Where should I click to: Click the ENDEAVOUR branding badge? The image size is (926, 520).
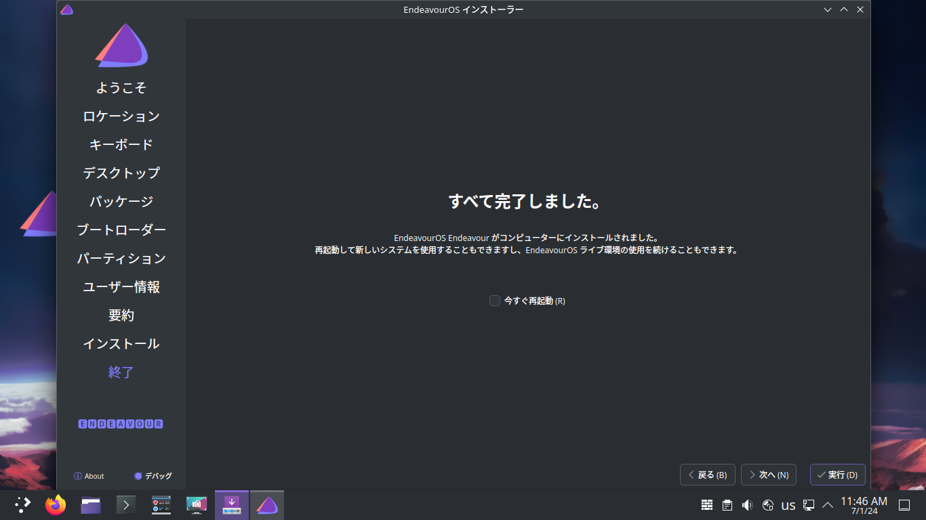[121, 424]
